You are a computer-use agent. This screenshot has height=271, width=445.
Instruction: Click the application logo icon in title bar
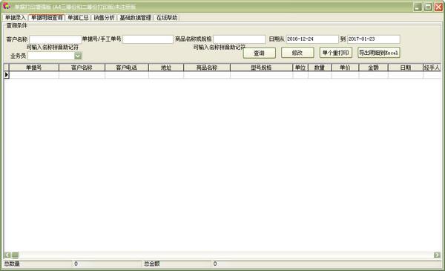coord(6,6)
